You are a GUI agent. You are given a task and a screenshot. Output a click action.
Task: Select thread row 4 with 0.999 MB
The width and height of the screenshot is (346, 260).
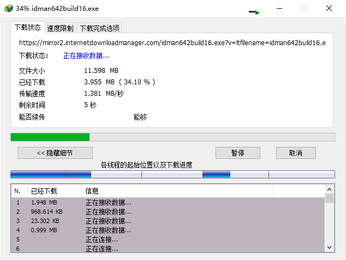tap(168, 230)
